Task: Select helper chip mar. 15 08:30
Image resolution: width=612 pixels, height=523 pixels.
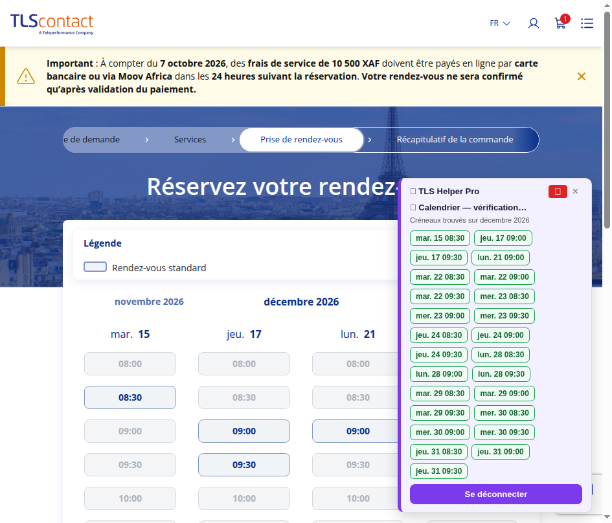Action: pyautogui.click(x=440, y=238)
